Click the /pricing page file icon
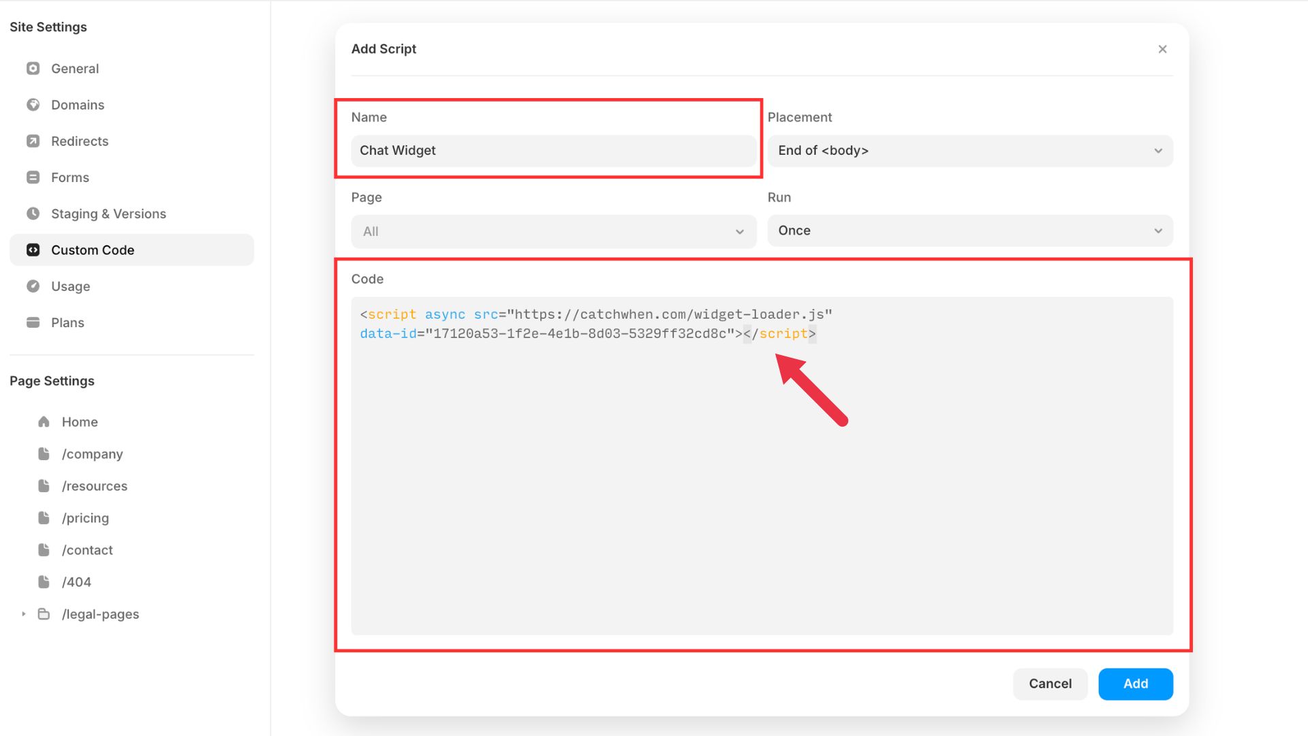1308x736 pixels. (44, 518)
